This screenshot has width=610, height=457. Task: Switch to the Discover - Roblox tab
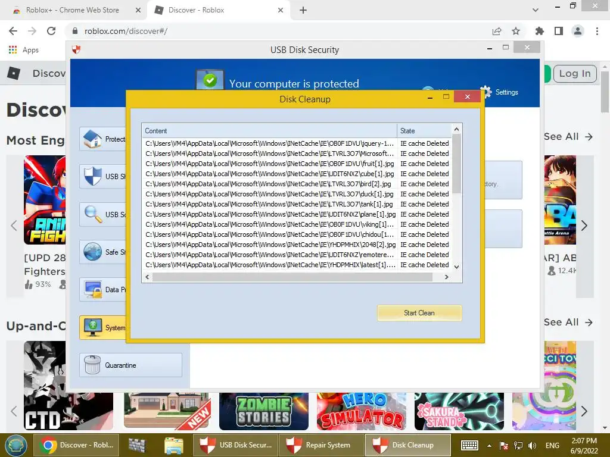(197, 10)
